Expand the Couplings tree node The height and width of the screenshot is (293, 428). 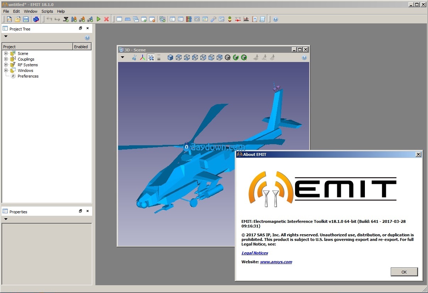click(6, 59)
